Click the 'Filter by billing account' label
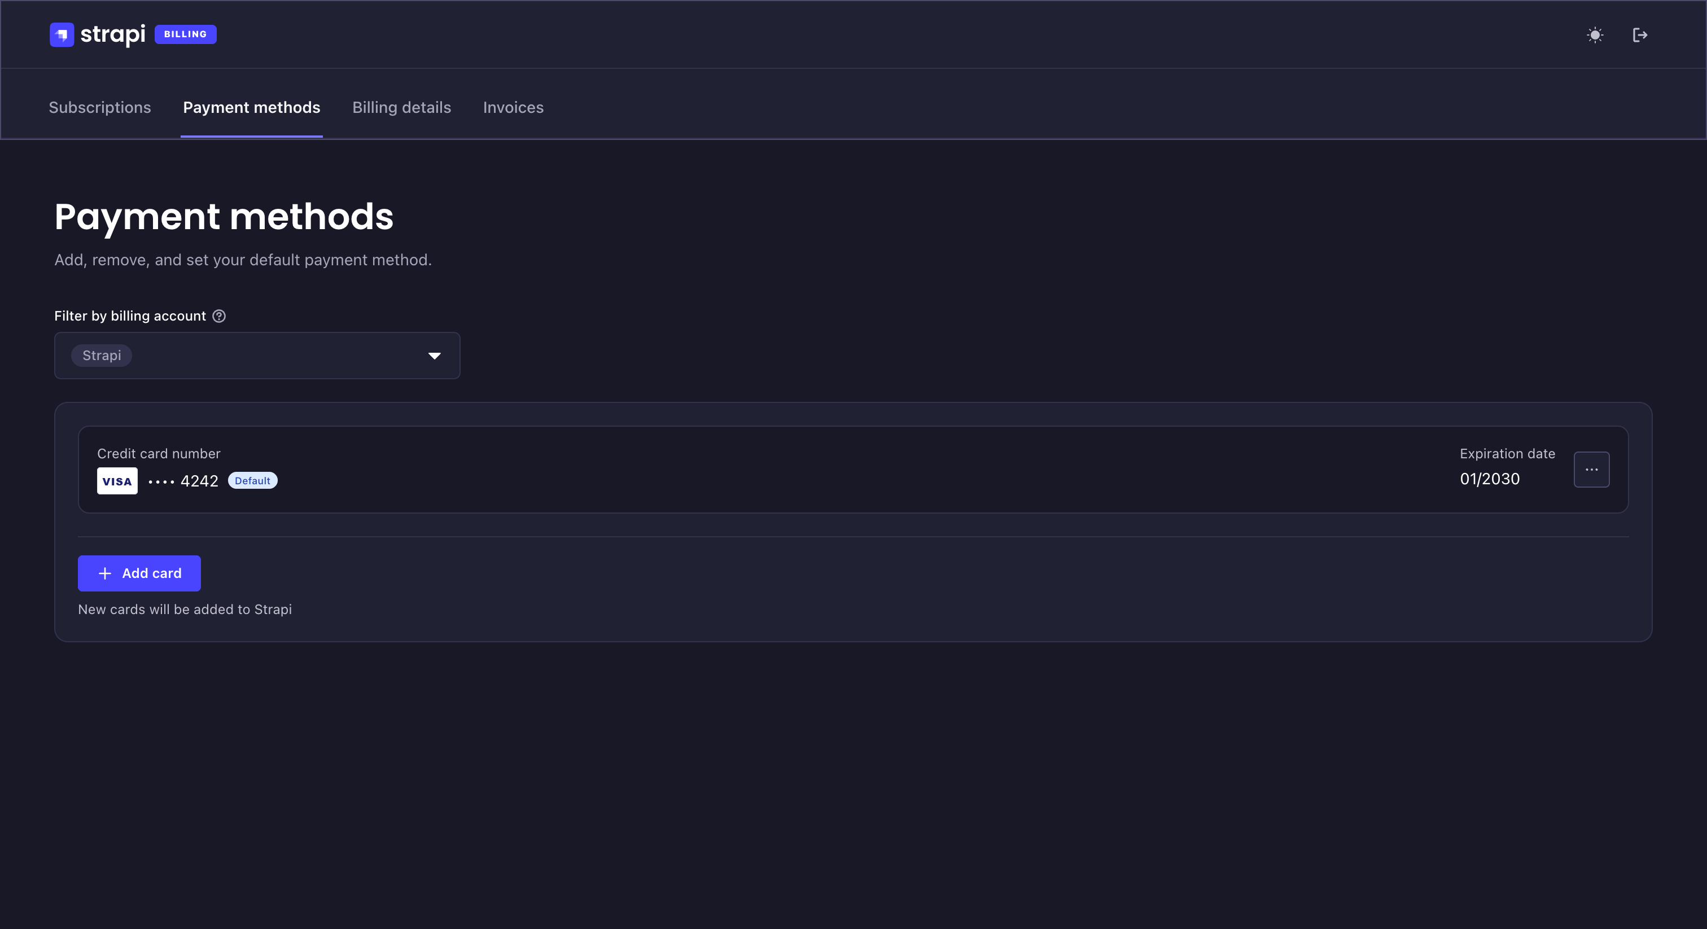 [x=130, y=316]
